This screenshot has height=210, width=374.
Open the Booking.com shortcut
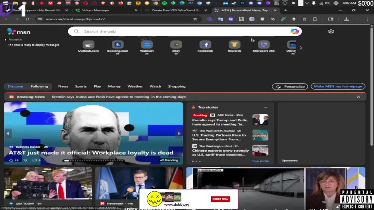pos(117,47)
